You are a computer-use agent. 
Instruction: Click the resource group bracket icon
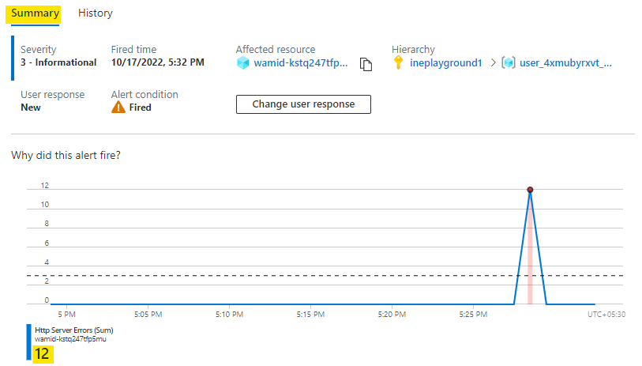point(508,63)
